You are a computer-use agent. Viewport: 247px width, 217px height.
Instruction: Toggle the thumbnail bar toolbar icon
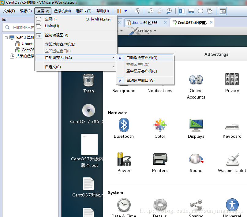pos(191,11)
